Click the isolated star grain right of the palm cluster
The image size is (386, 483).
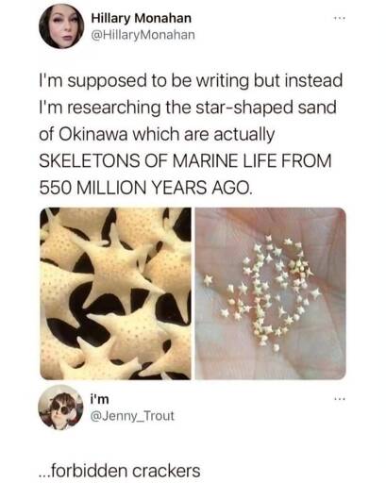[316, 293]
